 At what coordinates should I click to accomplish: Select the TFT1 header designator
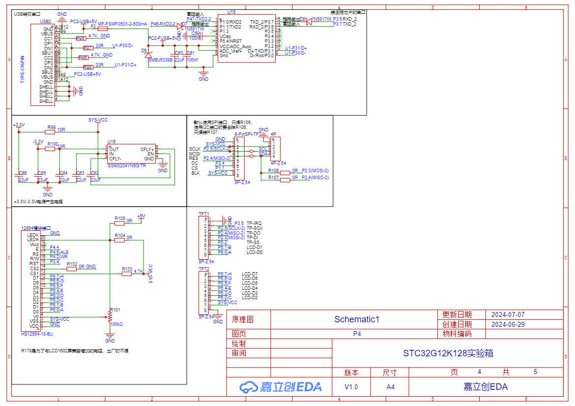(204, 214)
